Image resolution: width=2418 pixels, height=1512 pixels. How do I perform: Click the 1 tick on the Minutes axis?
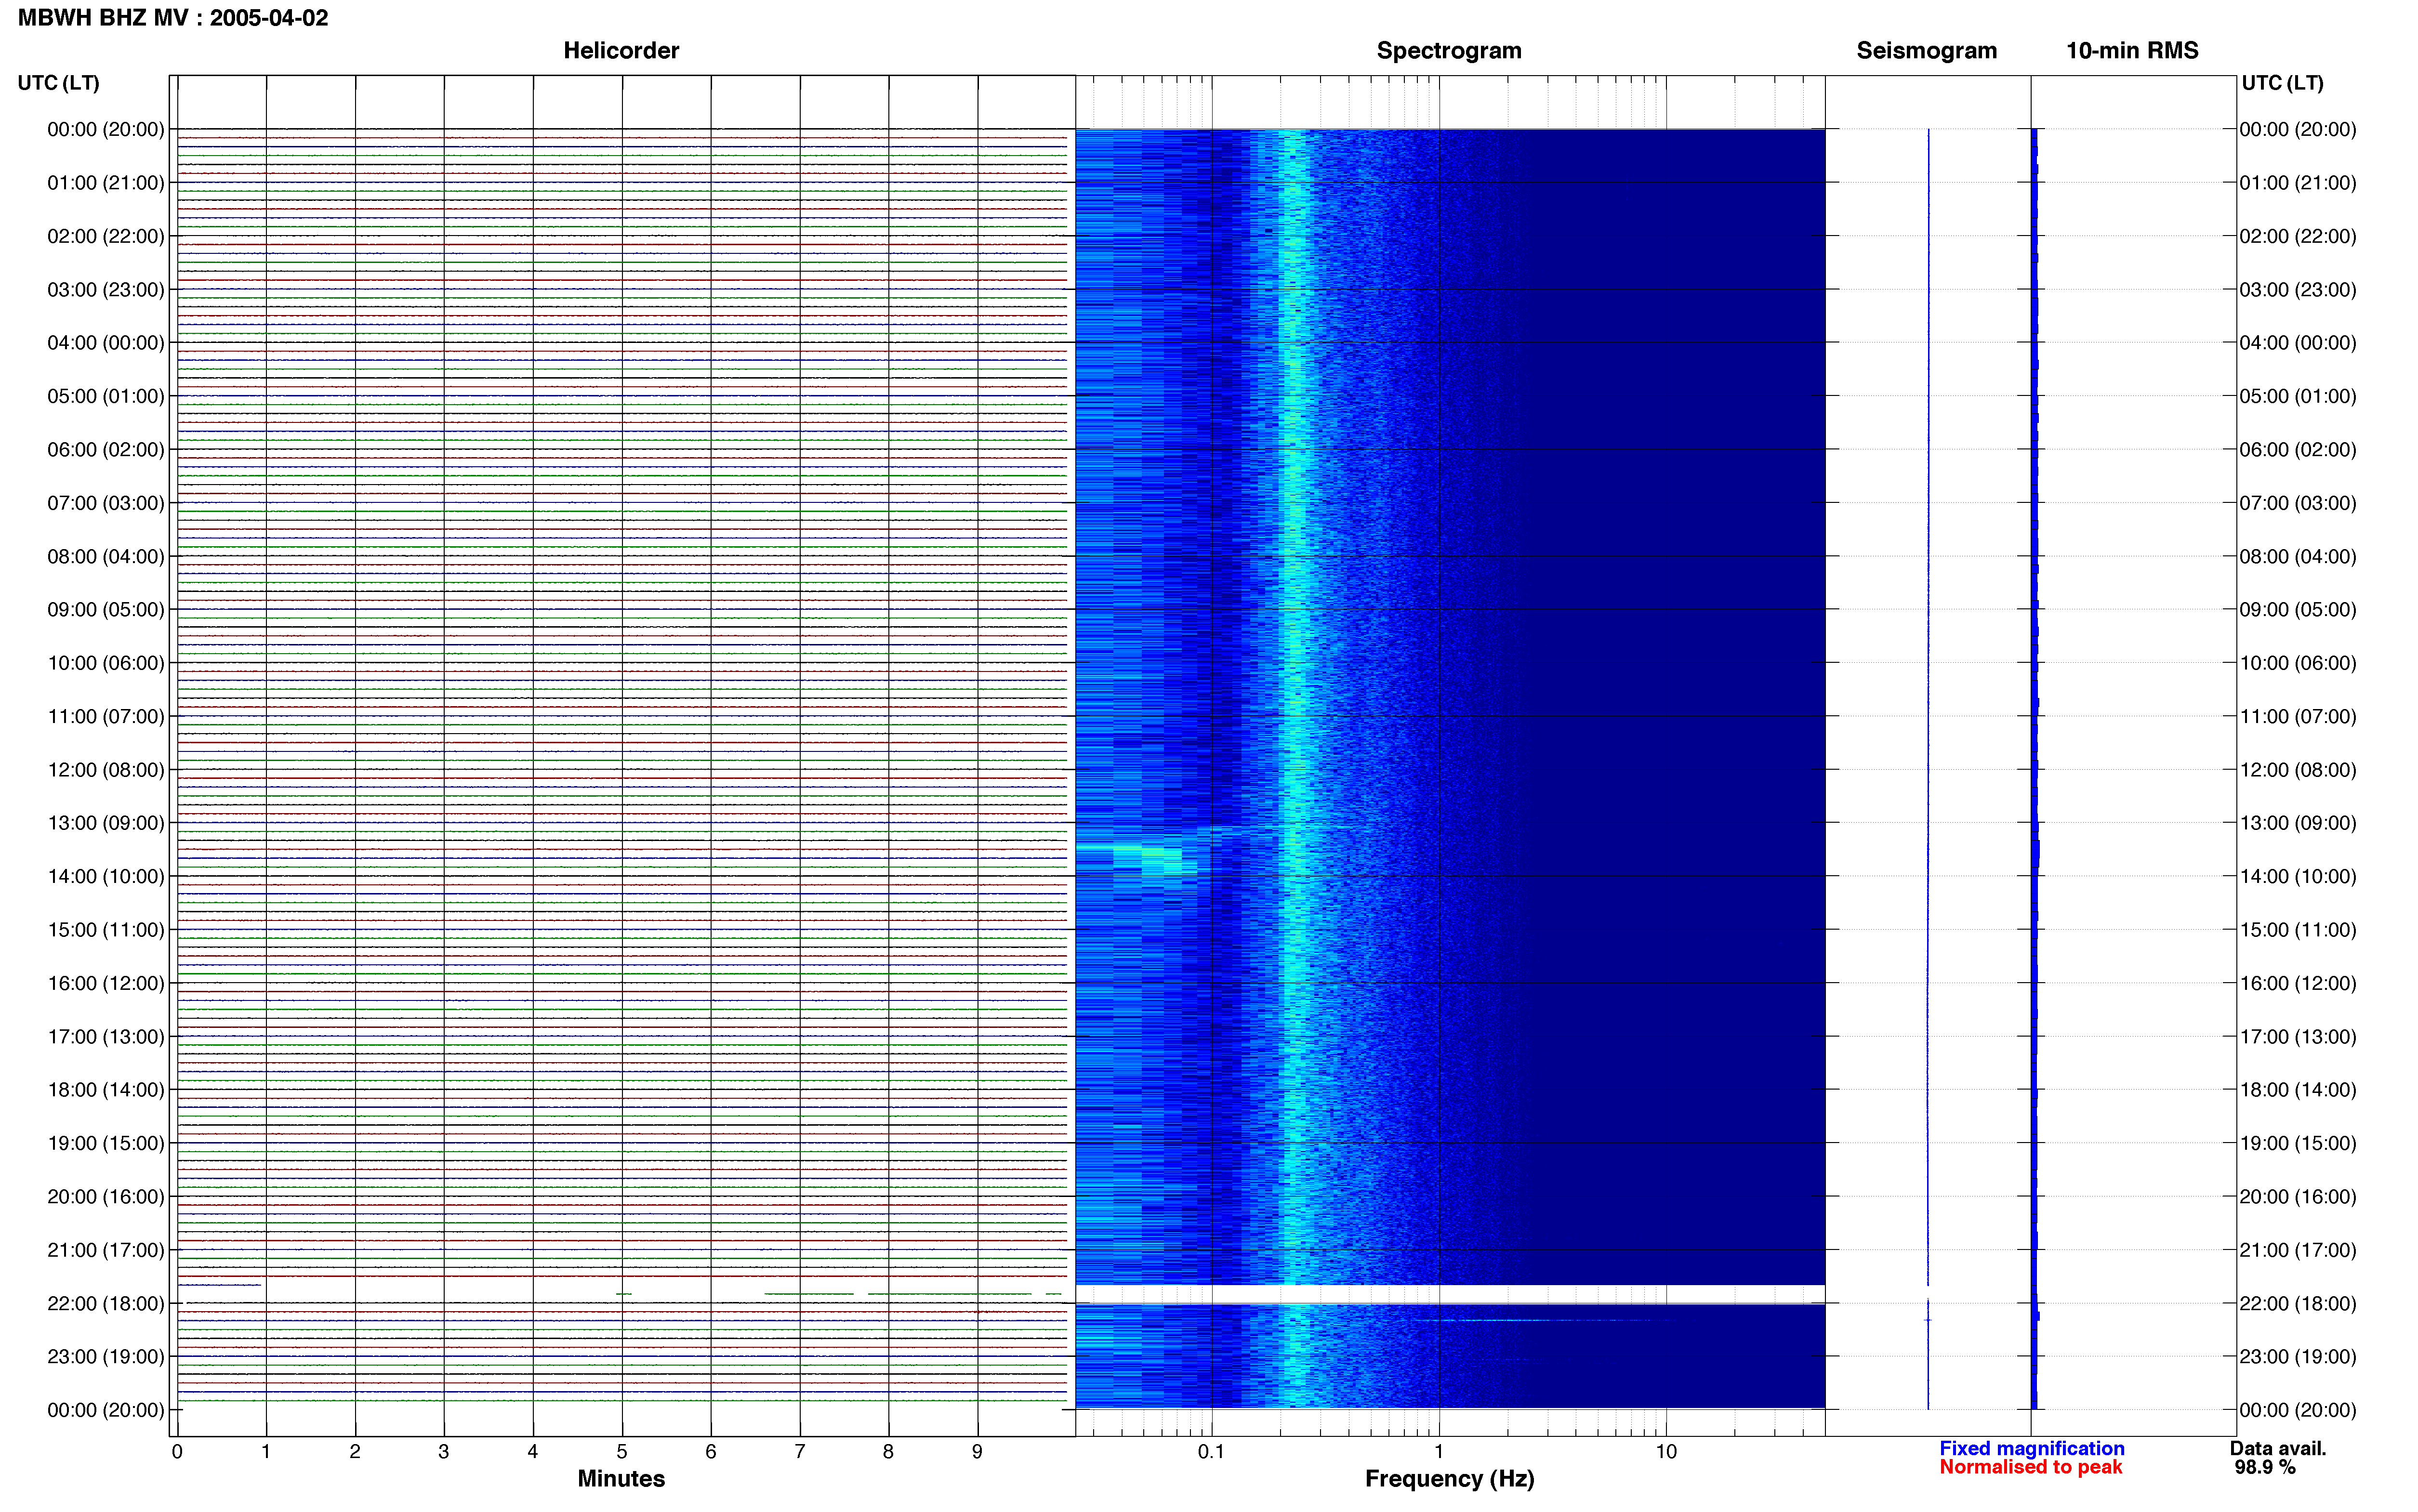tap(266, 1451)
